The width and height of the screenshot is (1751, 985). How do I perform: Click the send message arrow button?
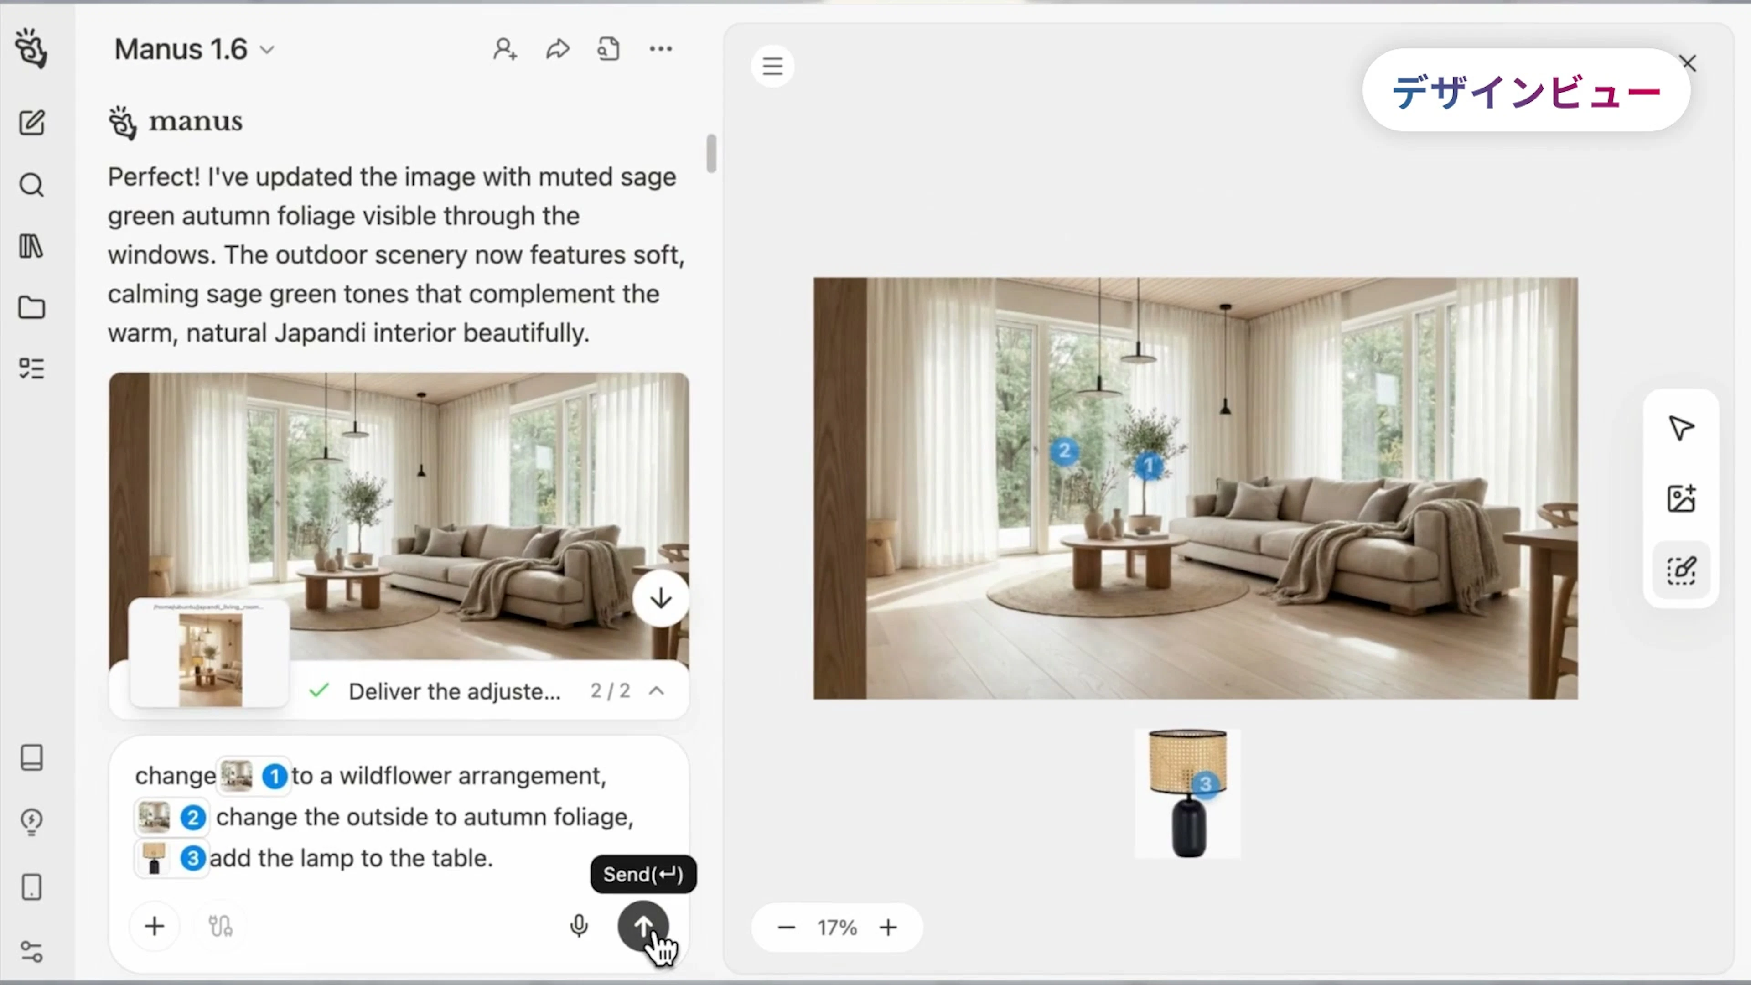coord(642,926)
